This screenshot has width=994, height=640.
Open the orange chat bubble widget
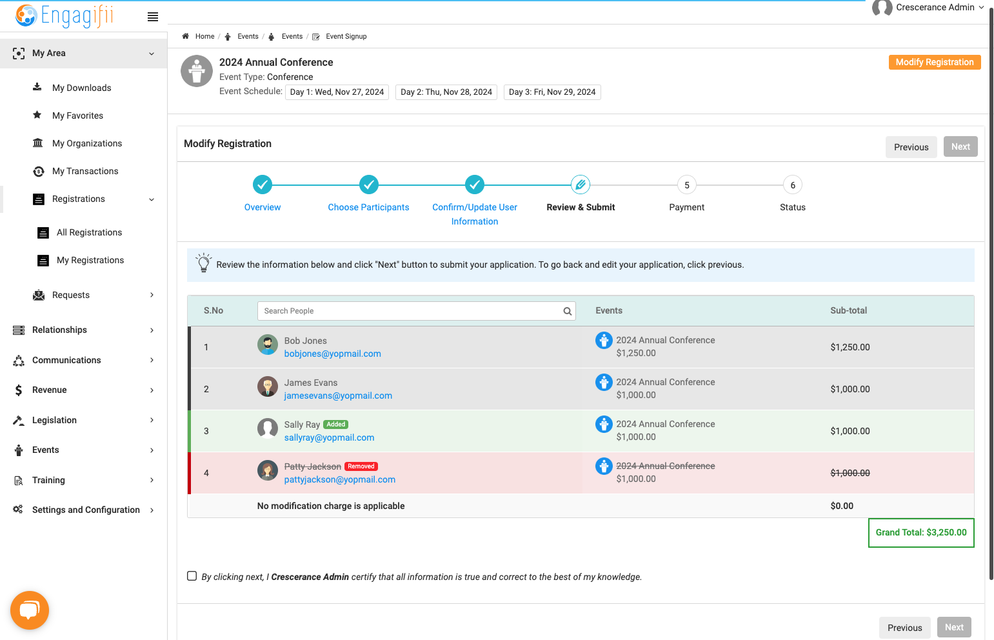click(x=30, y=610)
